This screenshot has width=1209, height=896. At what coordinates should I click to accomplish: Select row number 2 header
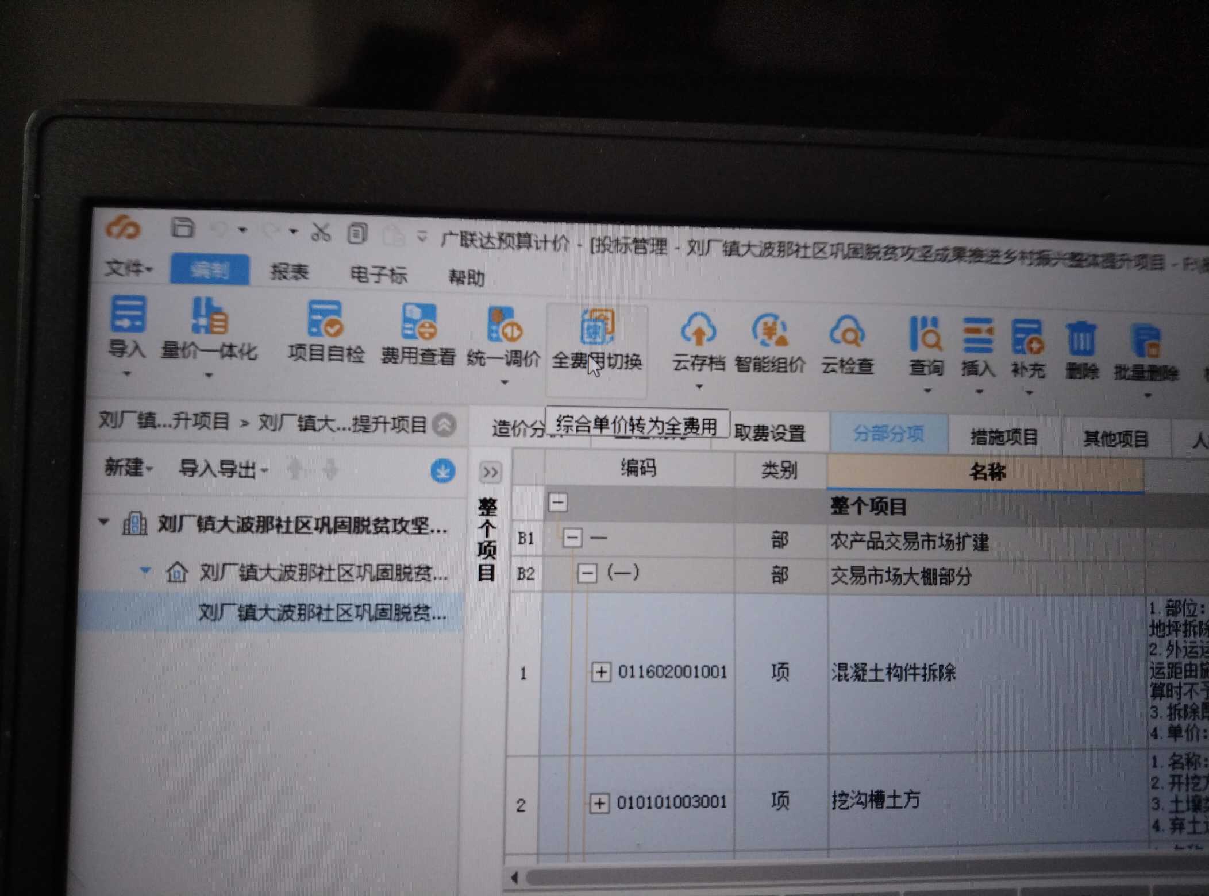tap(521, 805)
